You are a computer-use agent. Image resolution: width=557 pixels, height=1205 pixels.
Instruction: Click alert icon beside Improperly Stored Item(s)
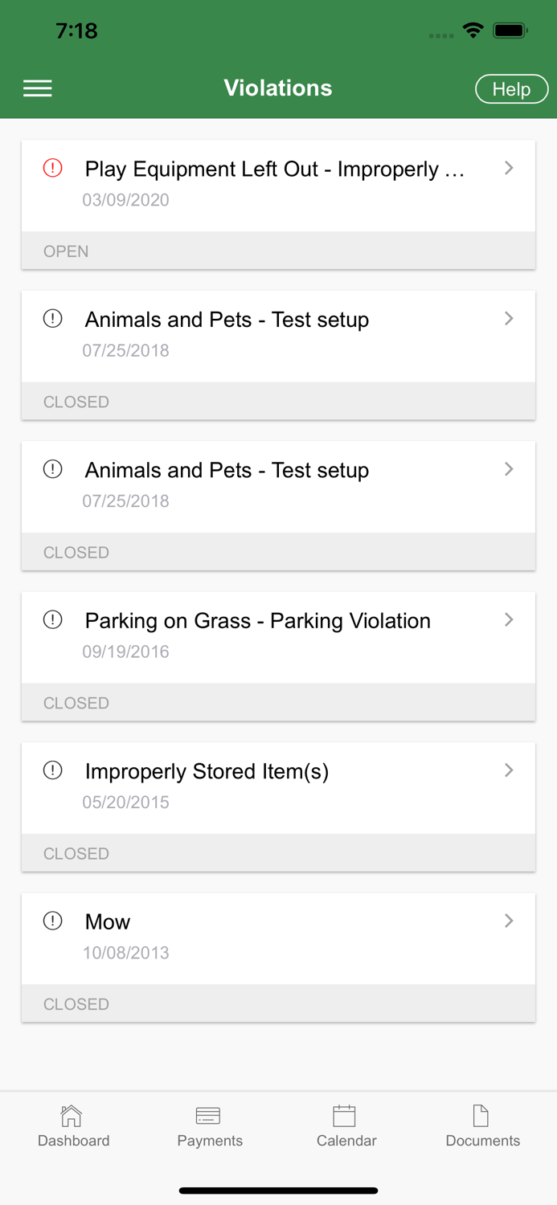pyautogui.click(x=53, y=770)
